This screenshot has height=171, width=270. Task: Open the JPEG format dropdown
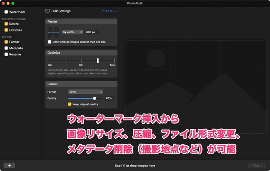(x=85, y=92)
